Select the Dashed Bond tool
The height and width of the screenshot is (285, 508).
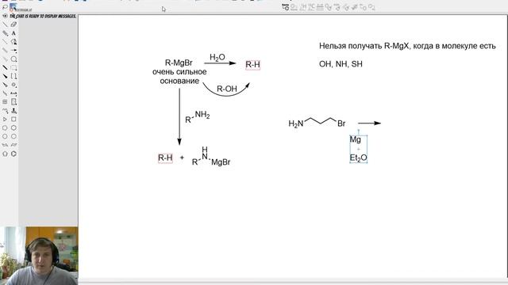(5, 42)
